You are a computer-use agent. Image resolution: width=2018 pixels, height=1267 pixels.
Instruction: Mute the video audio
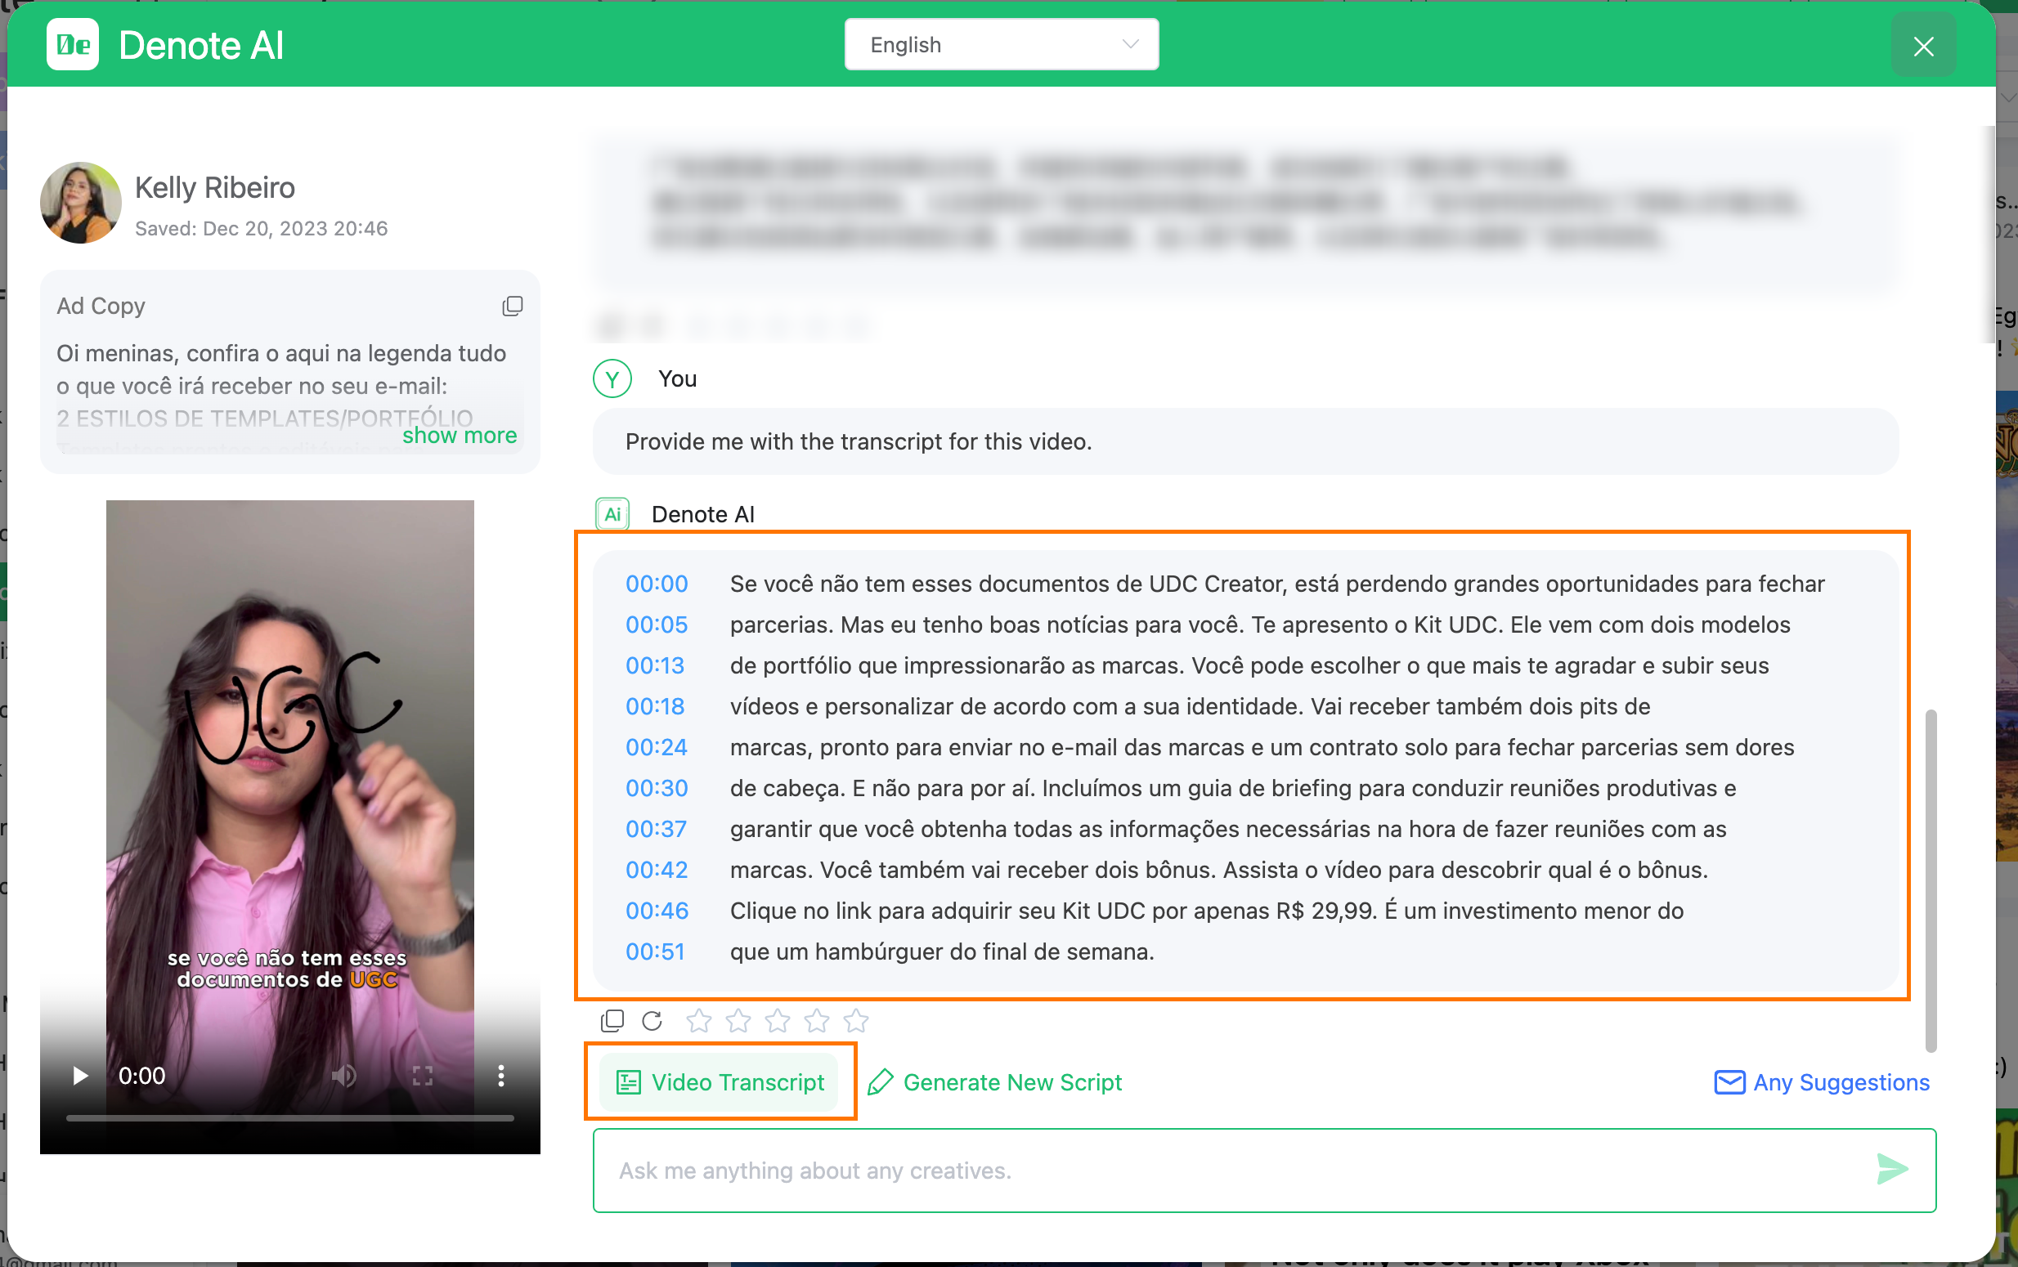coord(343,1076)
